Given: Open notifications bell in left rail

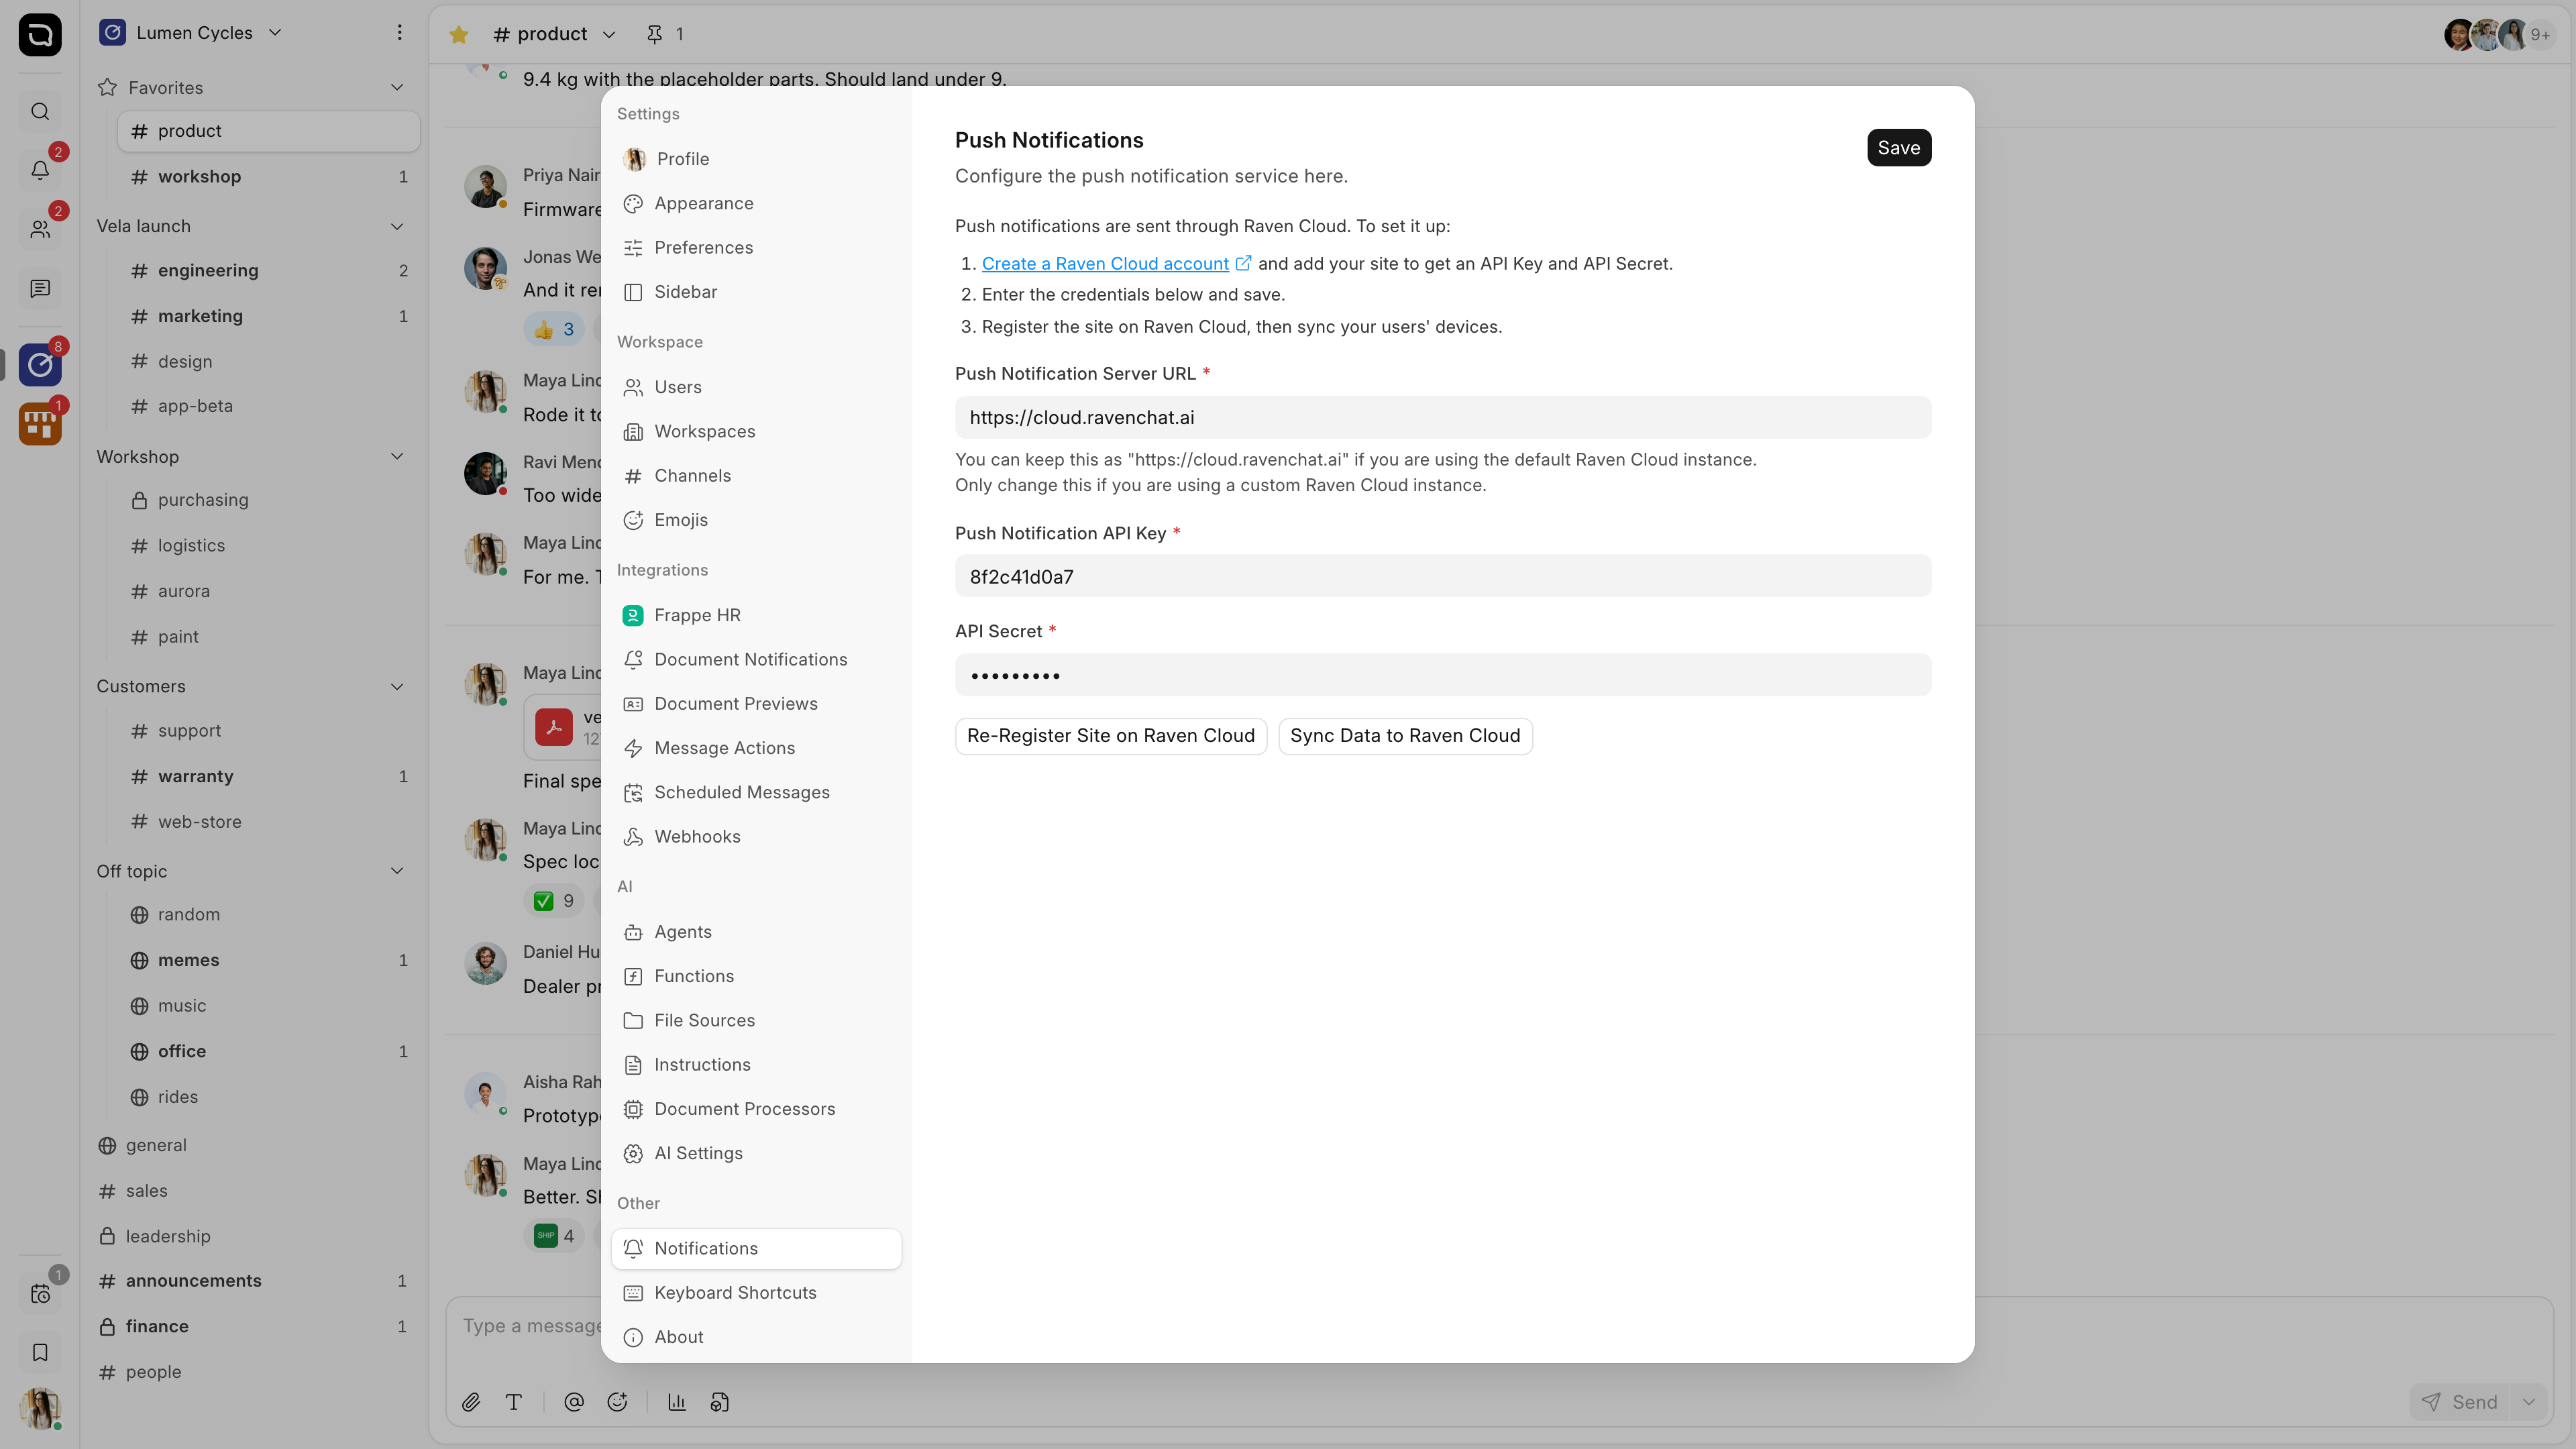Looking at the screenshot, I should pyautogui.click(x=40, y=170).
